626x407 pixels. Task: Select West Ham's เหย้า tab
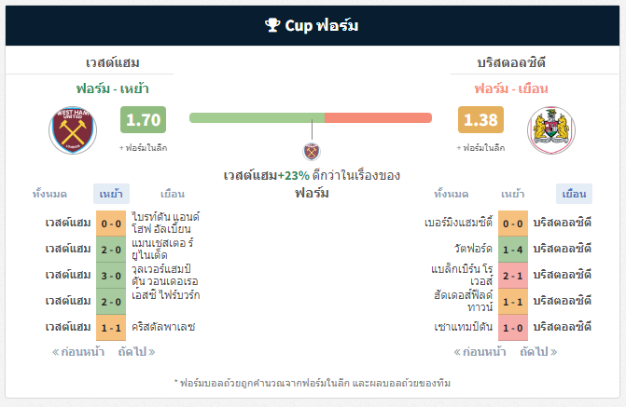point(111,194)
